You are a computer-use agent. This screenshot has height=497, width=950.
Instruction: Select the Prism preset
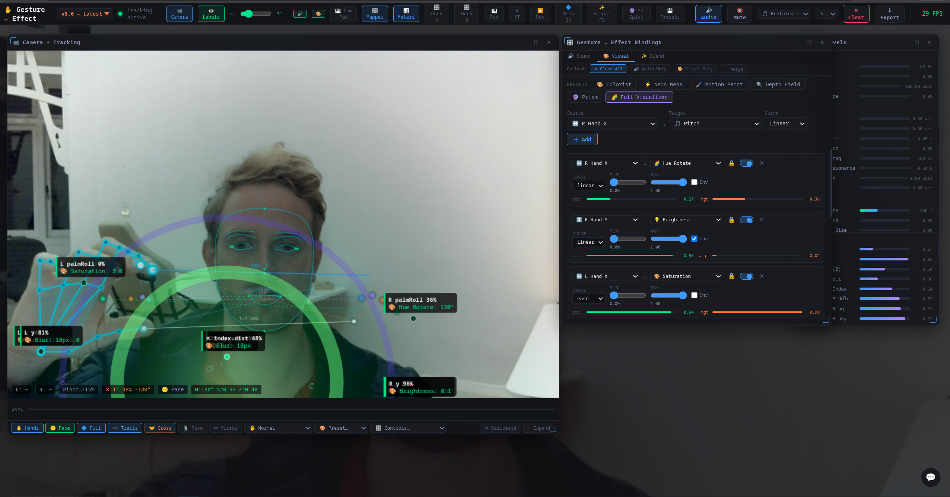(x=585, y=97)
